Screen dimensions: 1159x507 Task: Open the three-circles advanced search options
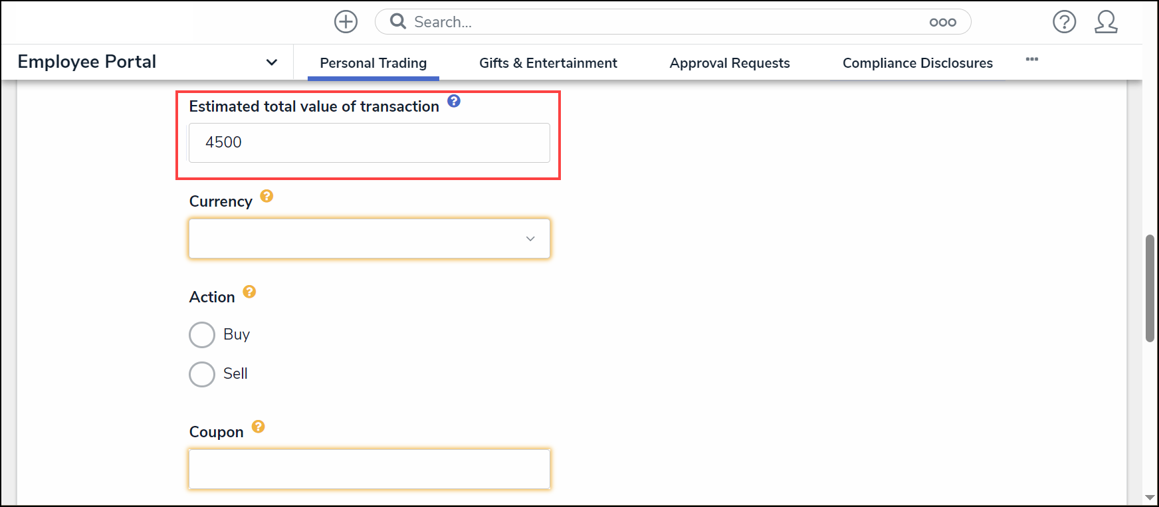coord(942,23)
